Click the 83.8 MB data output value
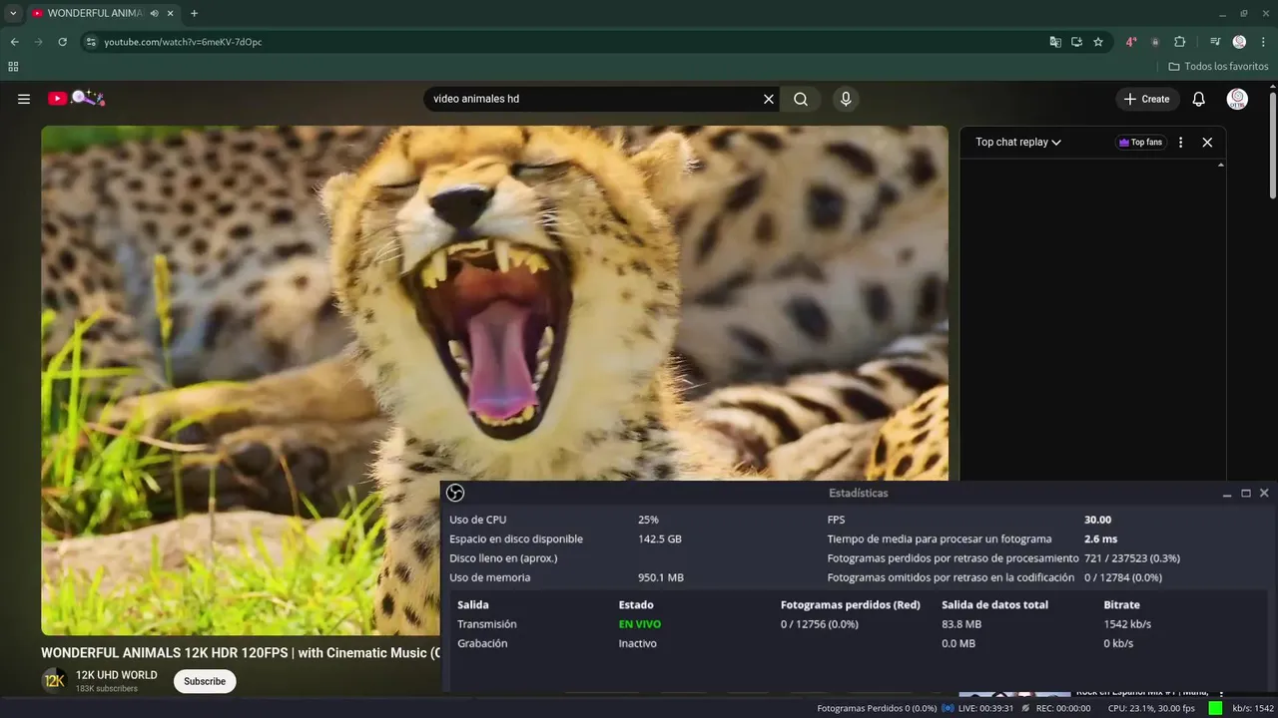The image size is (1278, 718). tap(961, 624)
